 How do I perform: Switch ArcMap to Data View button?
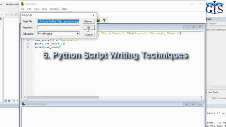pos(6,101)
